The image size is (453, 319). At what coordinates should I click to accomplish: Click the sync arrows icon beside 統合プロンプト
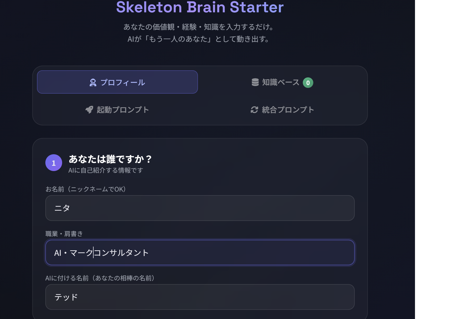click(x=254, y=110)
